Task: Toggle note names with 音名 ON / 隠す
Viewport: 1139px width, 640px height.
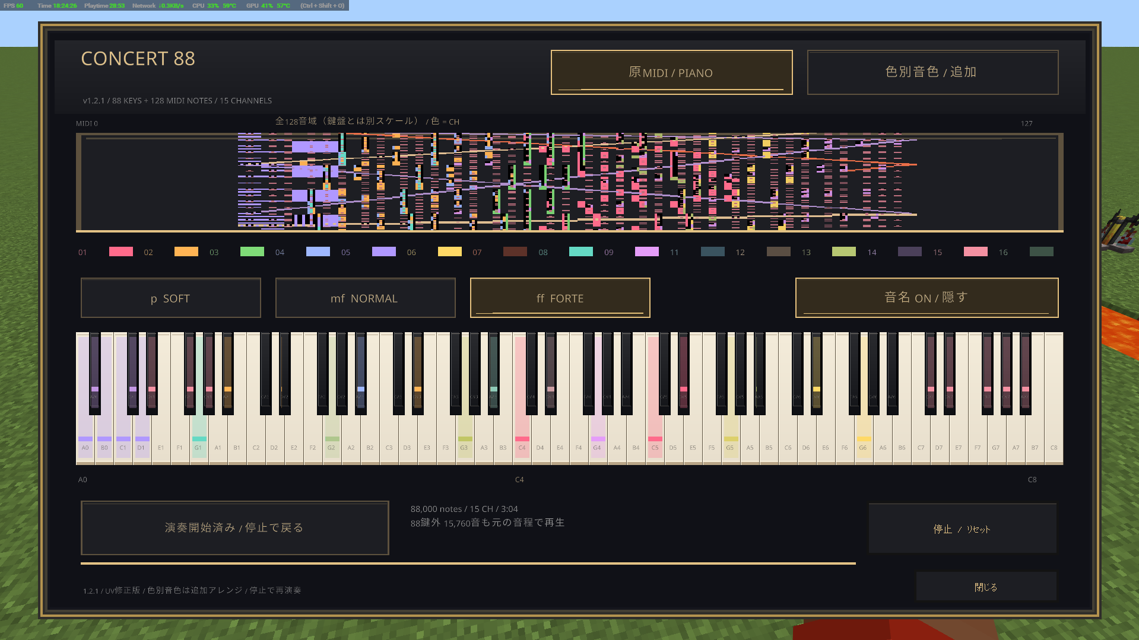Action: click(x=927, y=298)
